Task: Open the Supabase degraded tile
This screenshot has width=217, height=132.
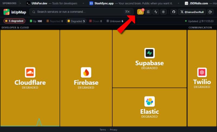Action: click(x=149, y=59)
